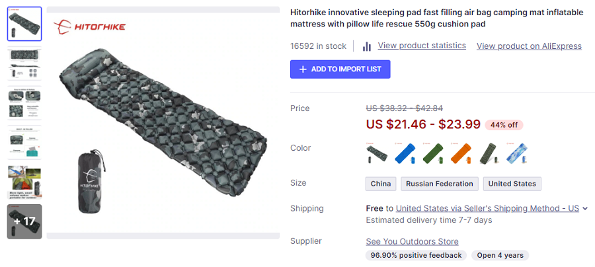Select the Russian Federation option
The width and height of the screenshot is (595, 267).
[440, 184]
